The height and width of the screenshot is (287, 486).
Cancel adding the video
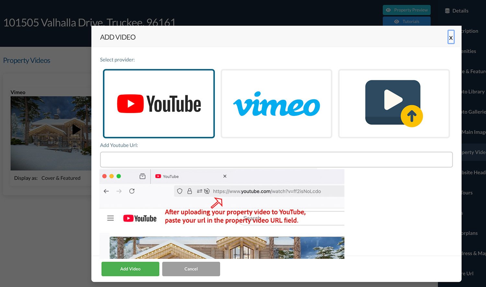coord(191,269)
